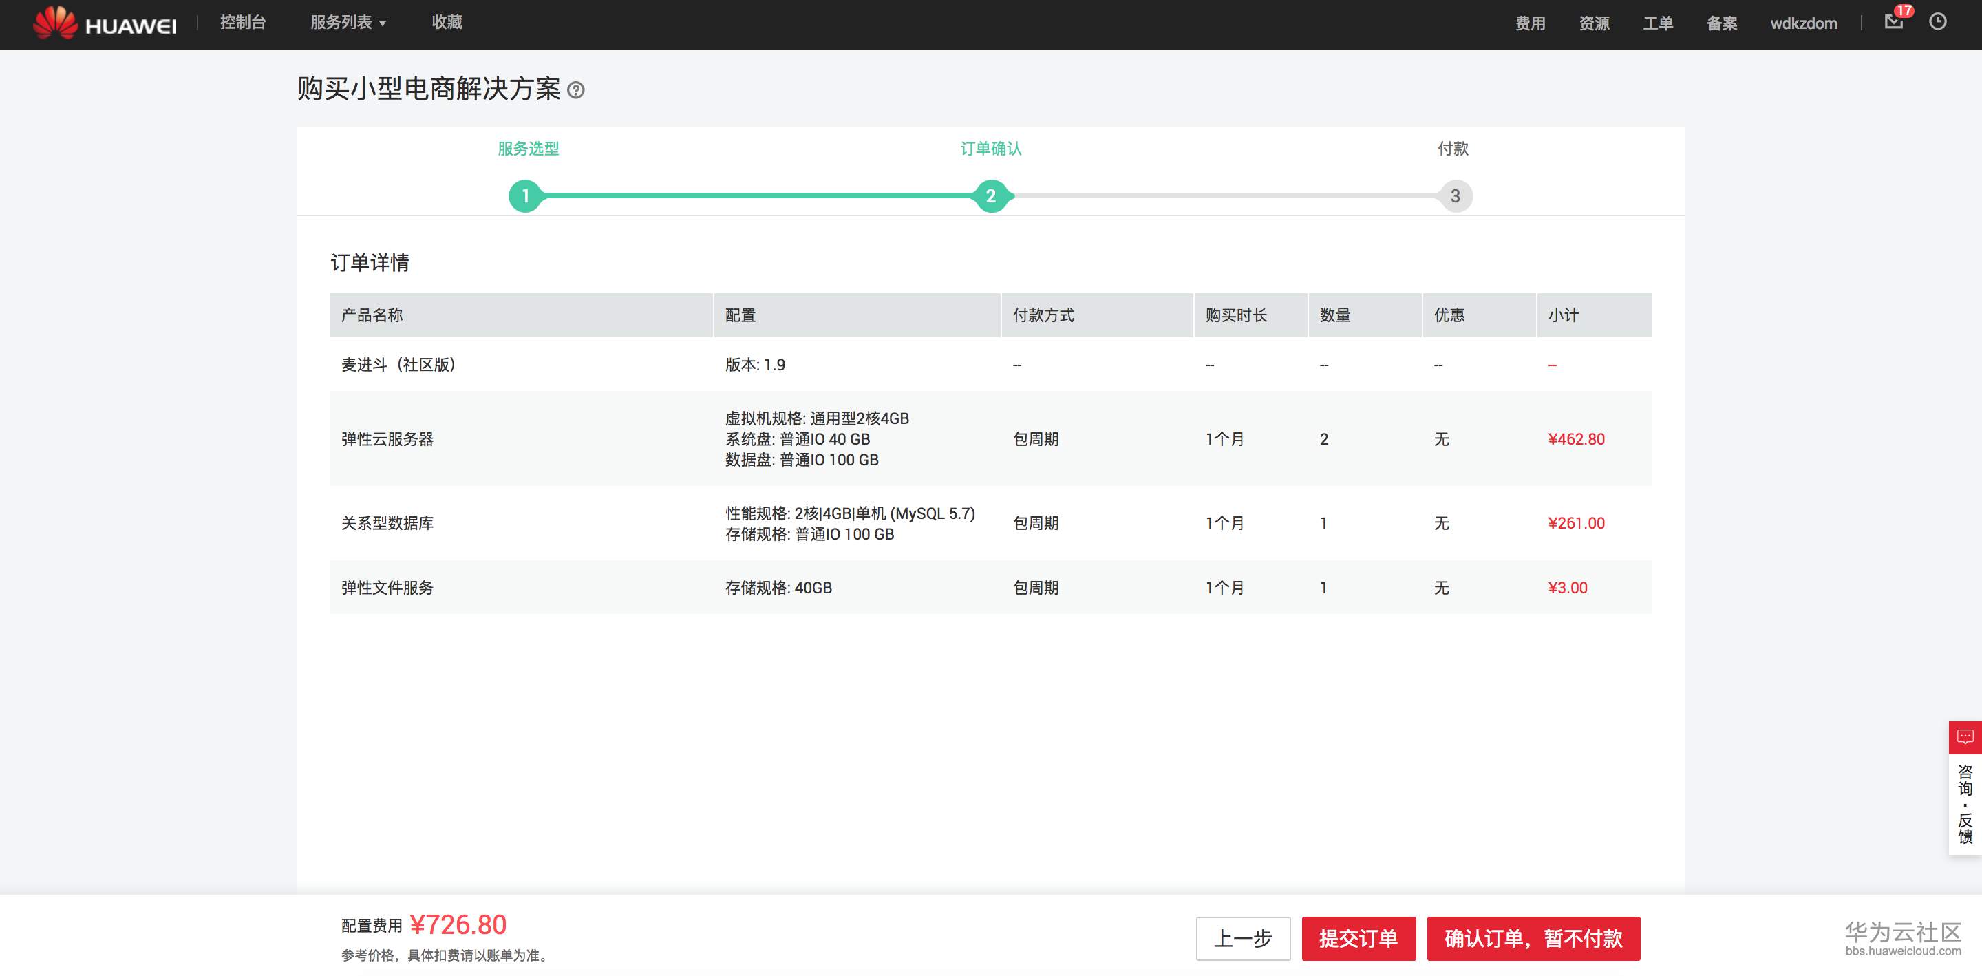
Task: Open the wdkzdom account menu
Action: pos(1803,23)
